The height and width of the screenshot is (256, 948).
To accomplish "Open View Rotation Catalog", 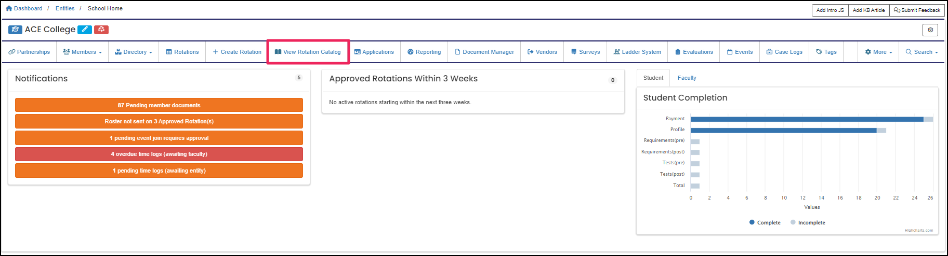I will [308, 52].
